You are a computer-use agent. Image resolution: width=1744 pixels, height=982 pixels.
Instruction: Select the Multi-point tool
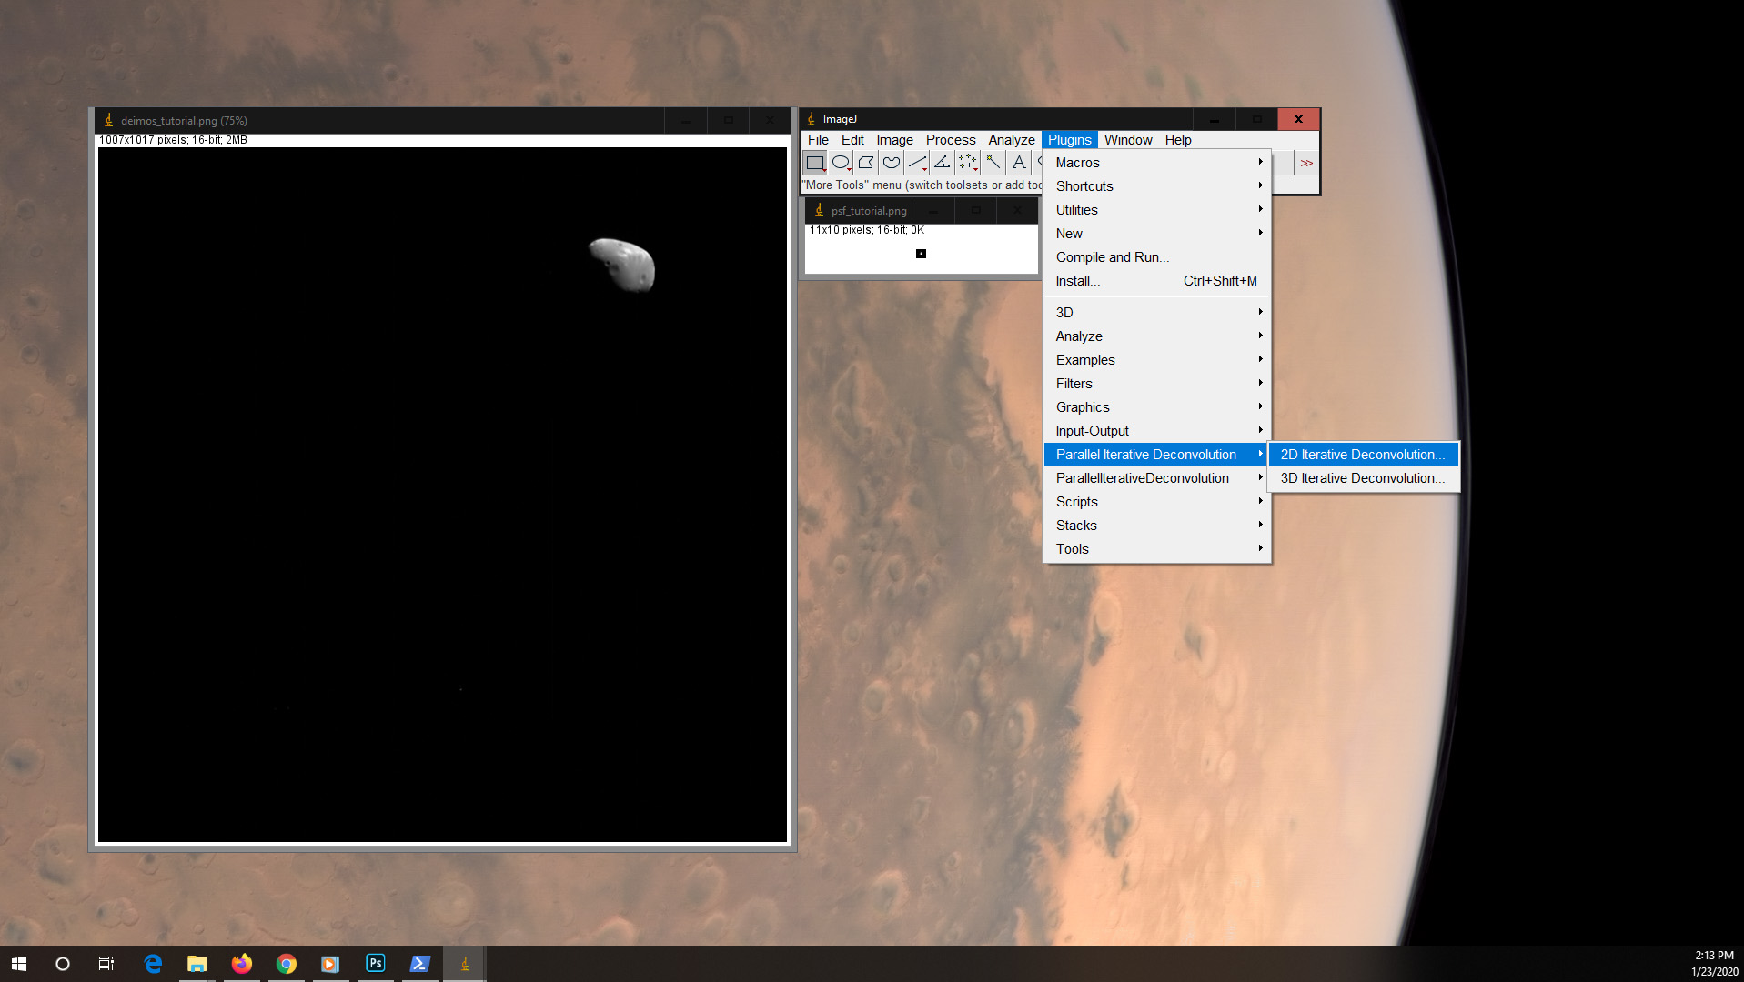pos(968,163)
